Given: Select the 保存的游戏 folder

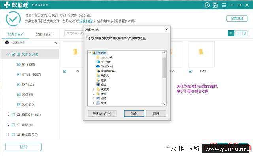Looking at the screenshot, I should (x=108, y=71).
